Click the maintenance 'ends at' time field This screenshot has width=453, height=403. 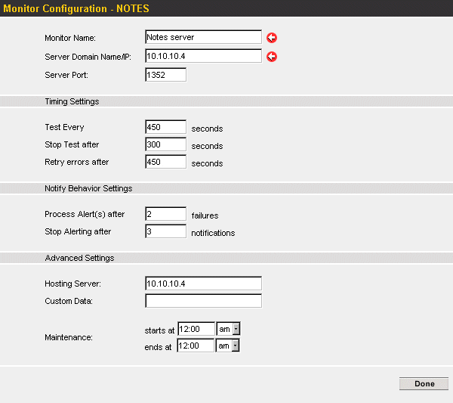pos(196,346)
